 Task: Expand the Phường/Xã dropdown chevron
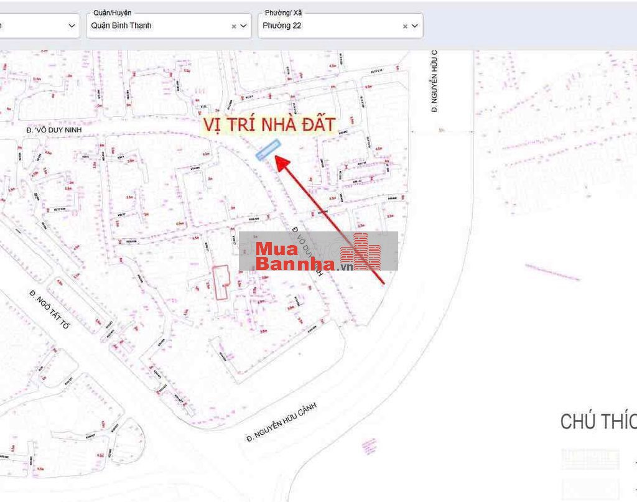tap(415, 26)
